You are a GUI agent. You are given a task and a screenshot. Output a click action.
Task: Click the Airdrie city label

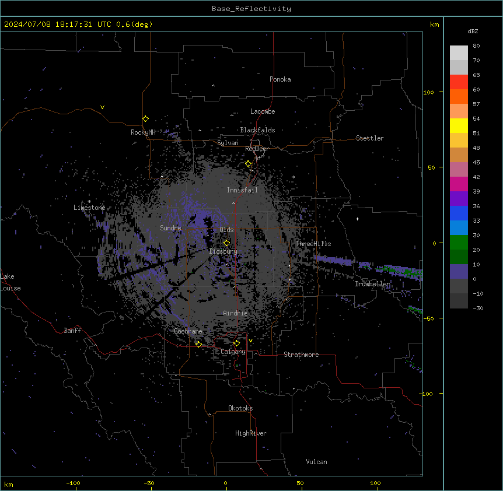[235, 313]
